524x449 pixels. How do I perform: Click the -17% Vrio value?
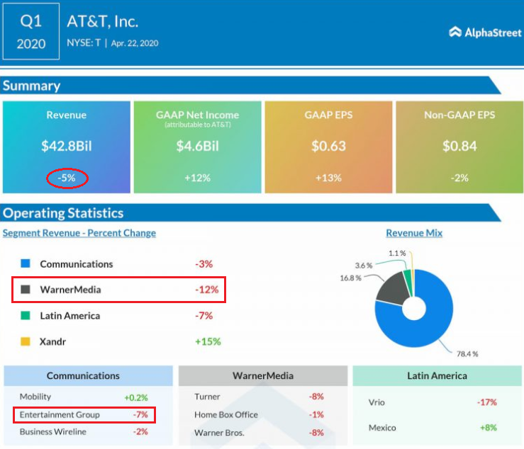click(x=487, y=402)
